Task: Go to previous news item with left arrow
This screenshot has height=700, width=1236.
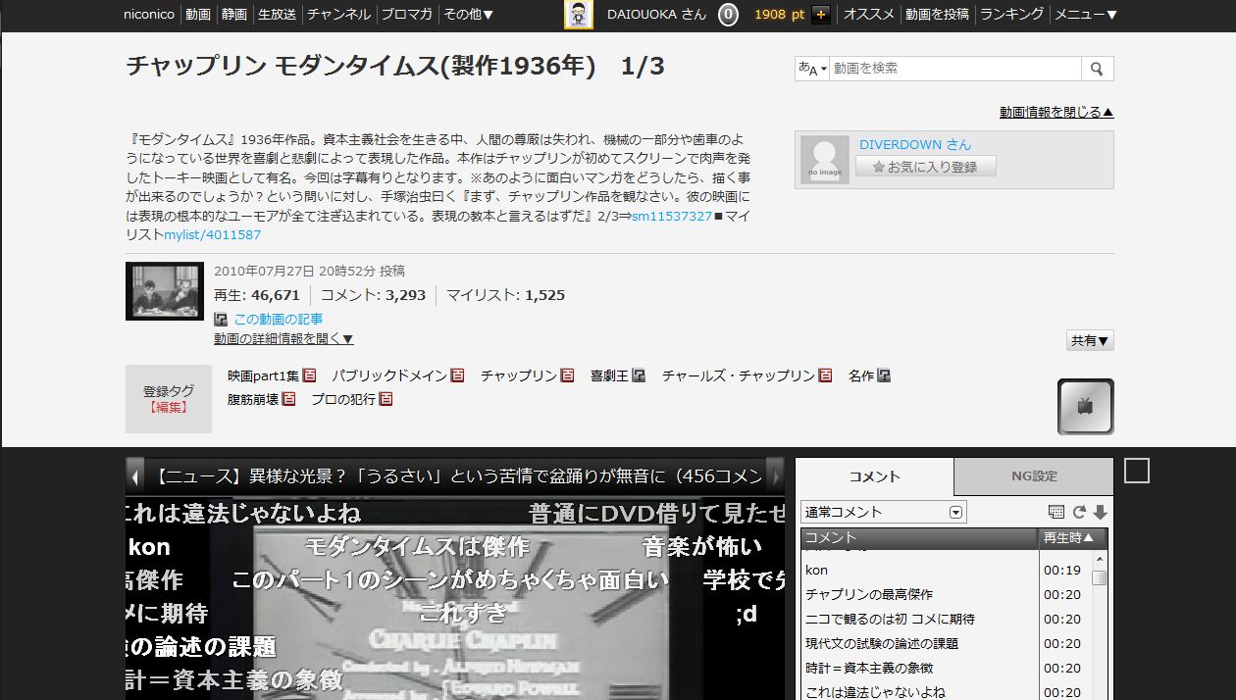Action: (x=135, y=475)
